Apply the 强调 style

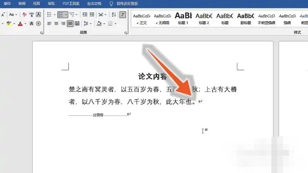coord(287,19)
